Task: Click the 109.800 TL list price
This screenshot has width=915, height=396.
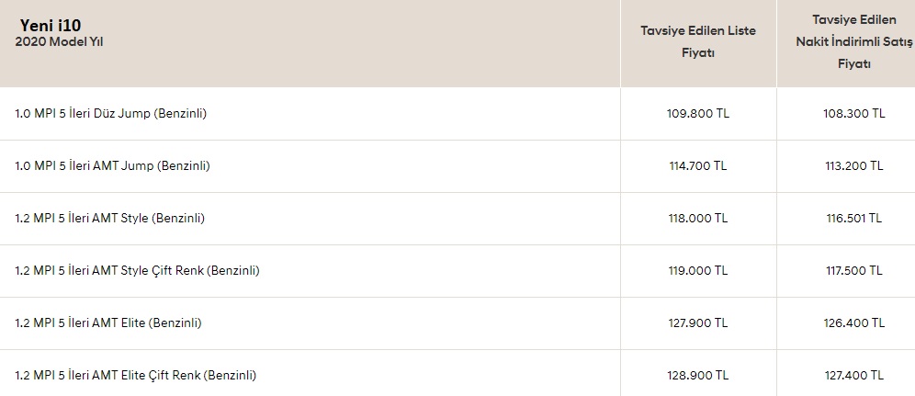Action: [x=698, y=114]
